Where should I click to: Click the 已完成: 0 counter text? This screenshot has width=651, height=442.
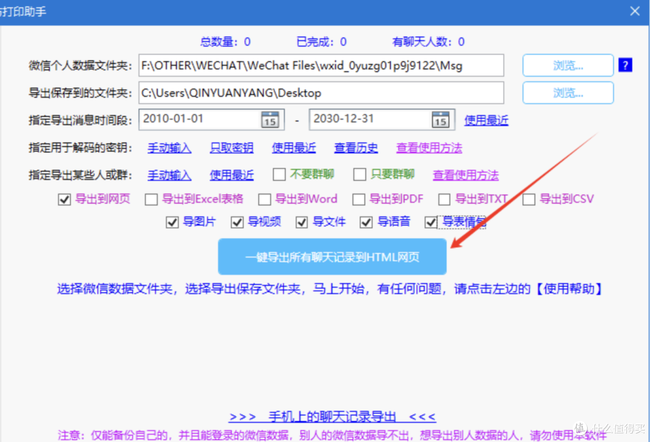321,42
